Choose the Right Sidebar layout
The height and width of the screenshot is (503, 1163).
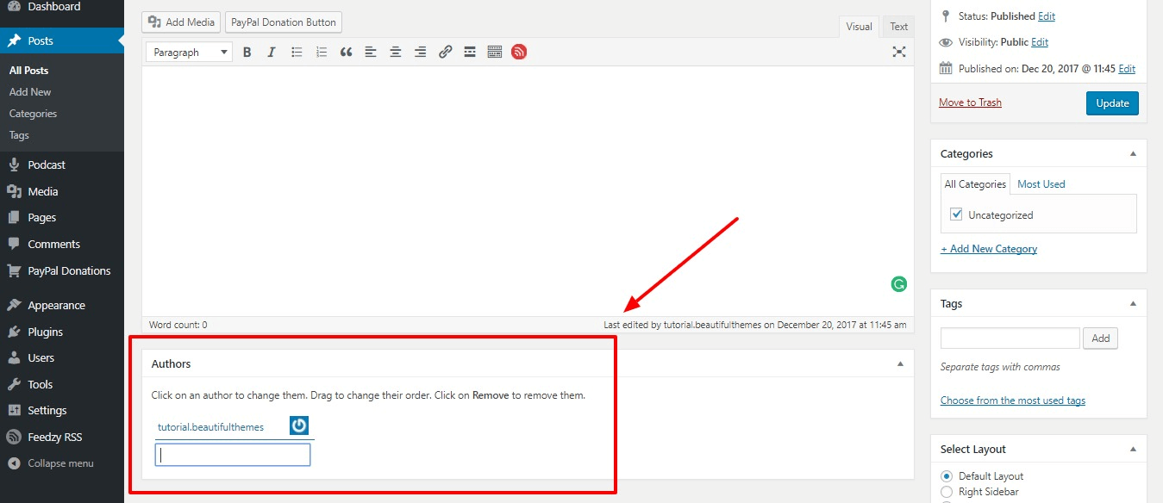point(947,492)
